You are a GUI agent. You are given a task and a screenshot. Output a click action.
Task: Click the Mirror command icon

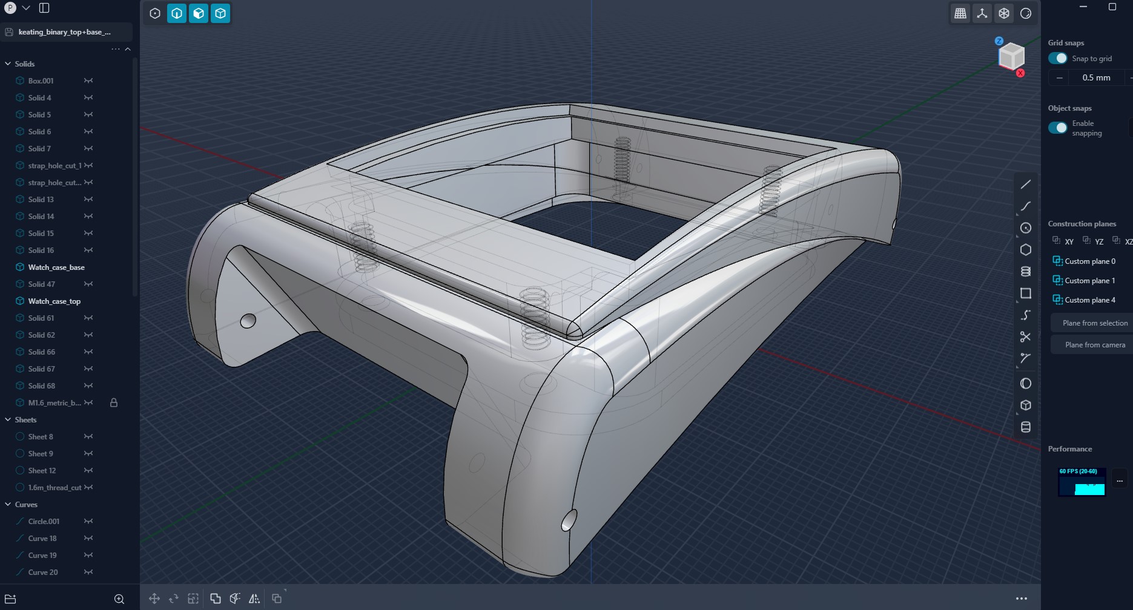(254, 599)
